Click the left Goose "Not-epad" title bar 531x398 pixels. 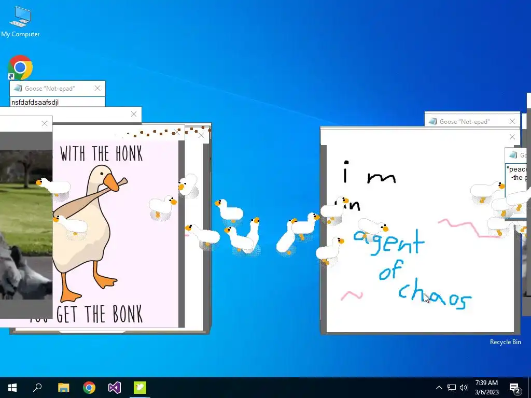coord(58,89)
